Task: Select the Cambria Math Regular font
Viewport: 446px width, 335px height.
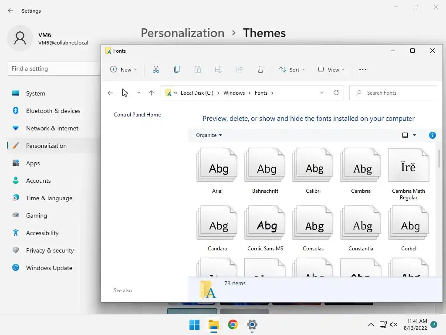Action: point(409,174)
